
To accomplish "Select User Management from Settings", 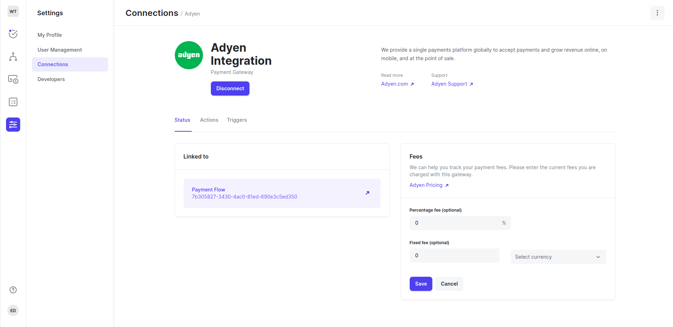I will [x=60, y=50].
